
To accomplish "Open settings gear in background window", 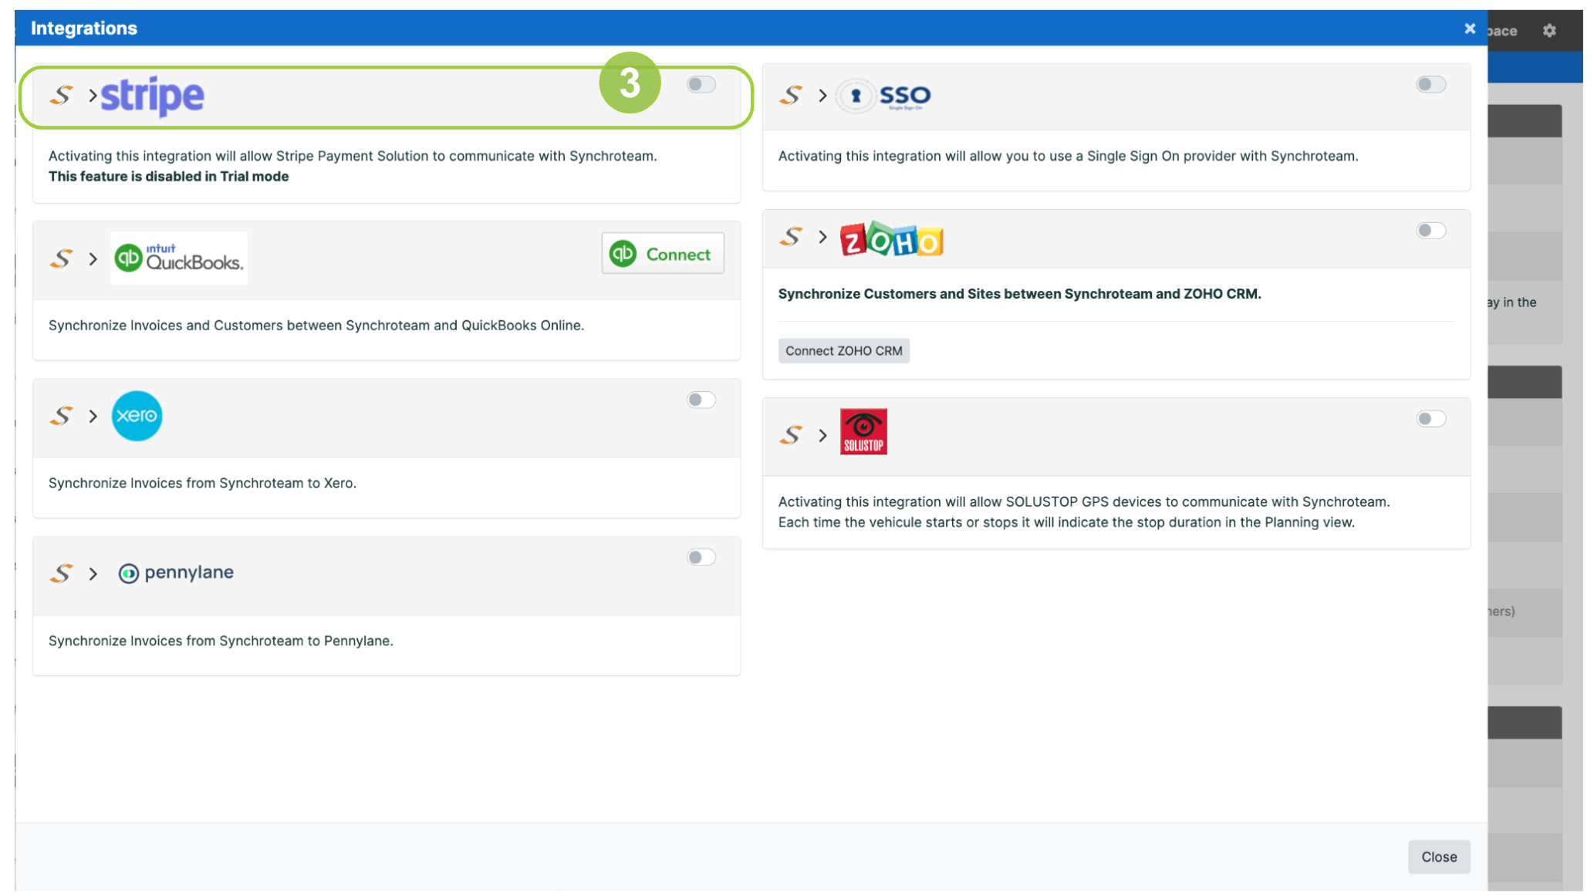I will click(1549, 30).
